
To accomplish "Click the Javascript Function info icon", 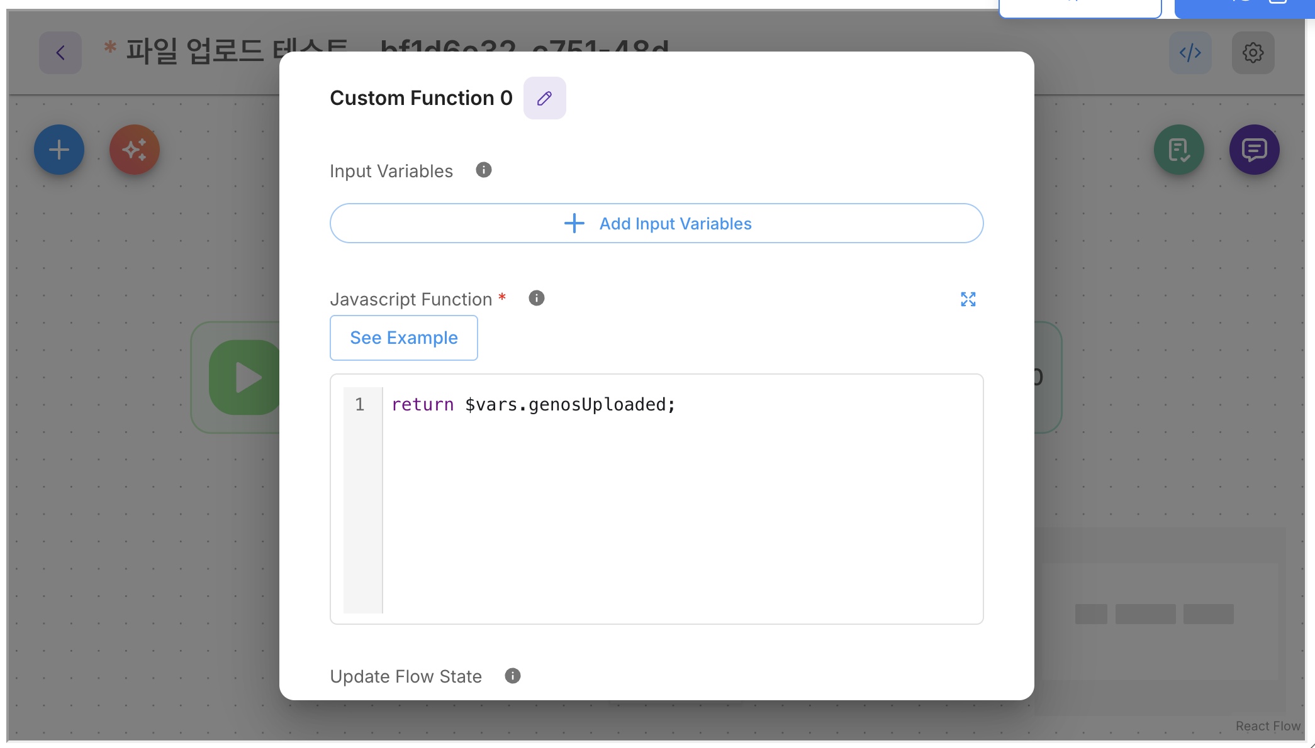I will pos(536,298).
